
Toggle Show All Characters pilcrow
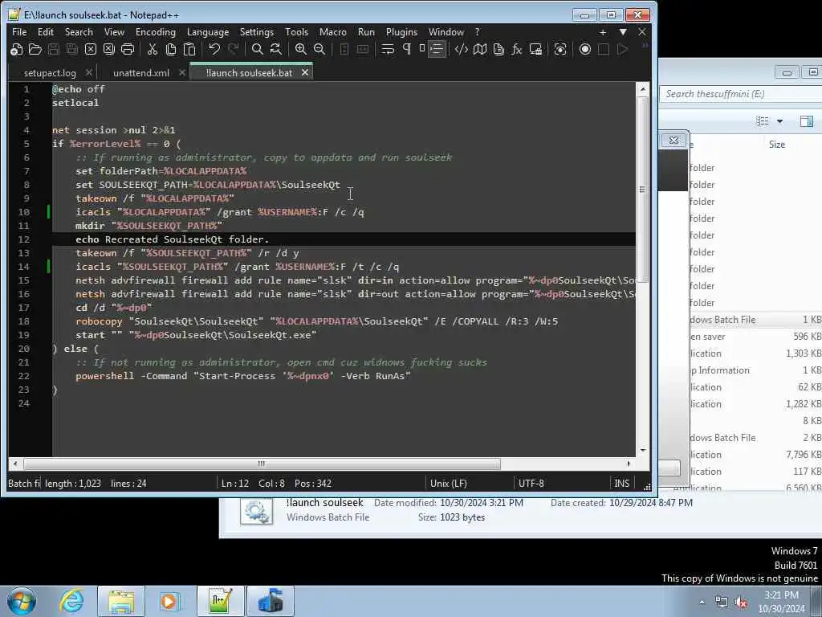(x=406, y=49)
